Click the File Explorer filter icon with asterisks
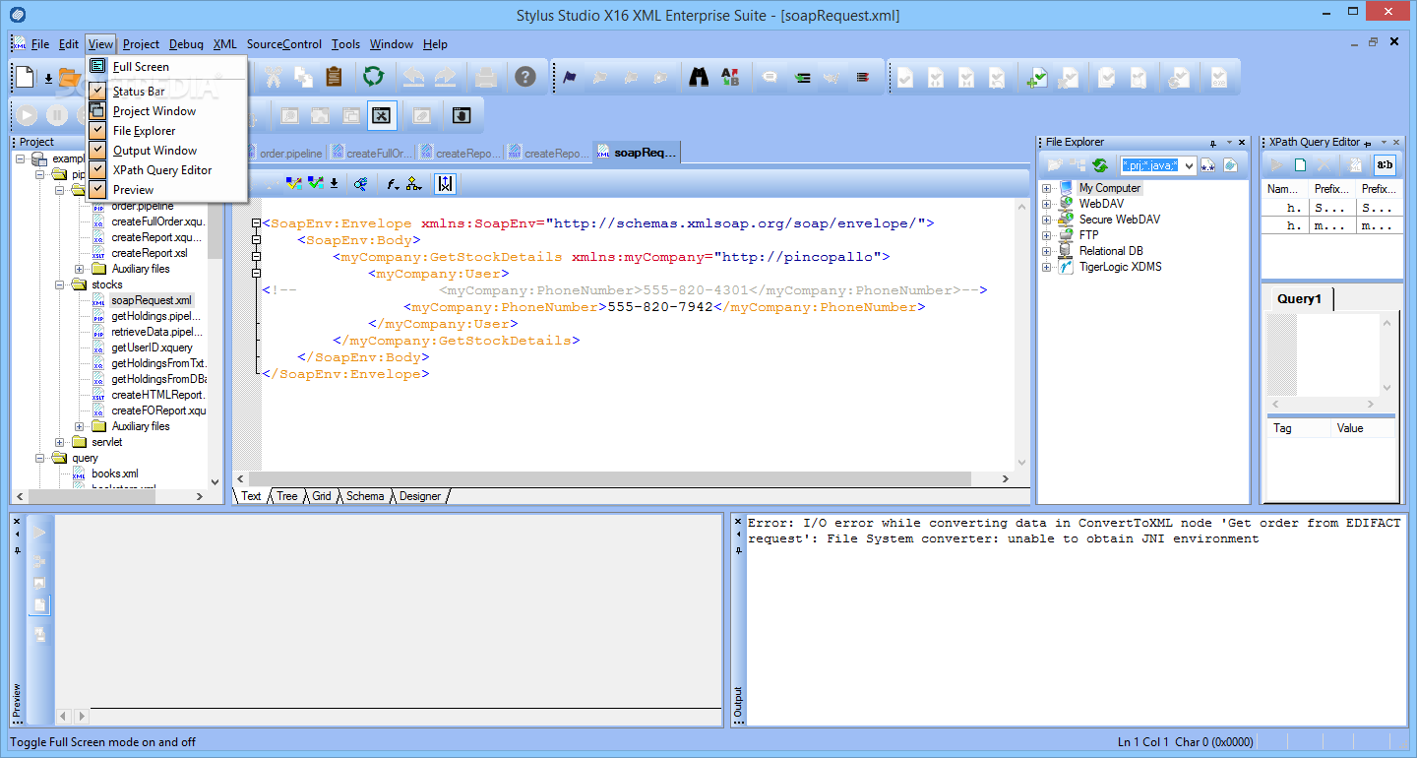Screen dimensions: 1417x758 (x=1208, y=165)
